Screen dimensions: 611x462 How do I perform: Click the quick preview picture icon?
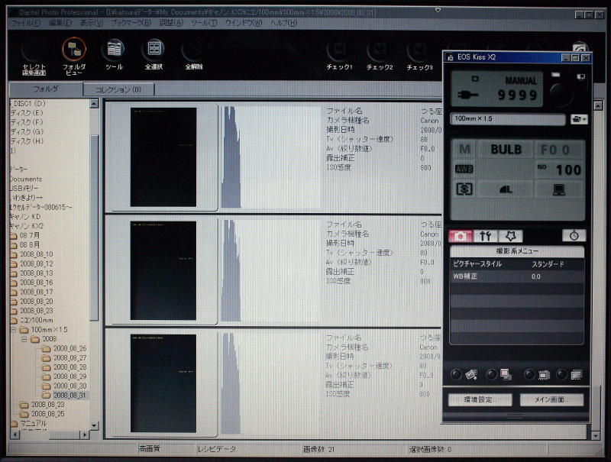[471, 375]
